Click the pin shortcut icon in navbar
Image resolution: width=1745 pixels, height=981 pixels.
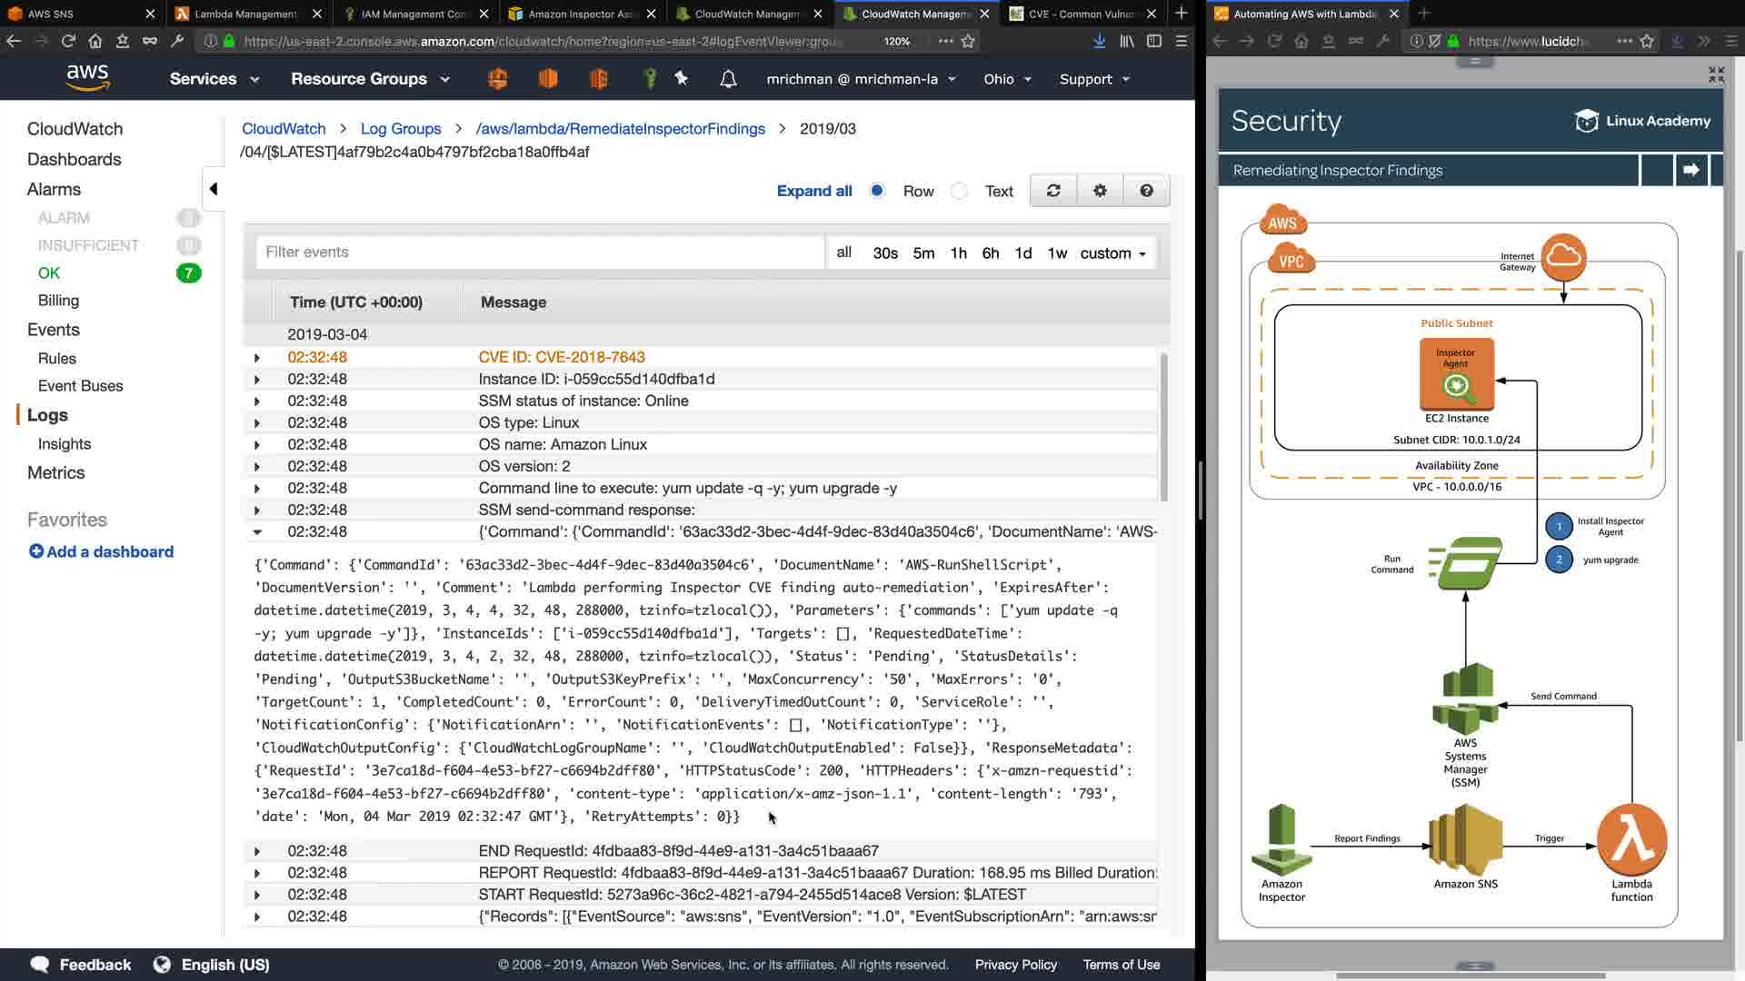682,79
